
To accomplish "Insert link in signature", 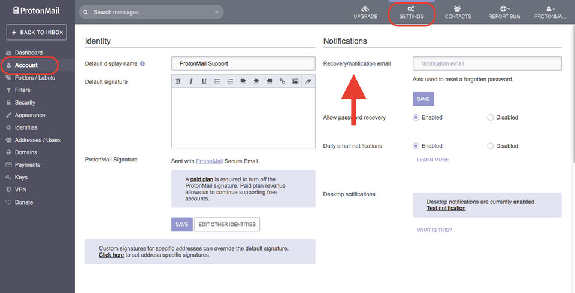I will point(282,81).
